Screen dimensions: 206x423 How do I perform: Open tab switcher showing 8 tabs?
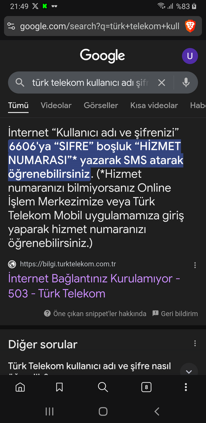pyautogui.click(x=146, y=387)
